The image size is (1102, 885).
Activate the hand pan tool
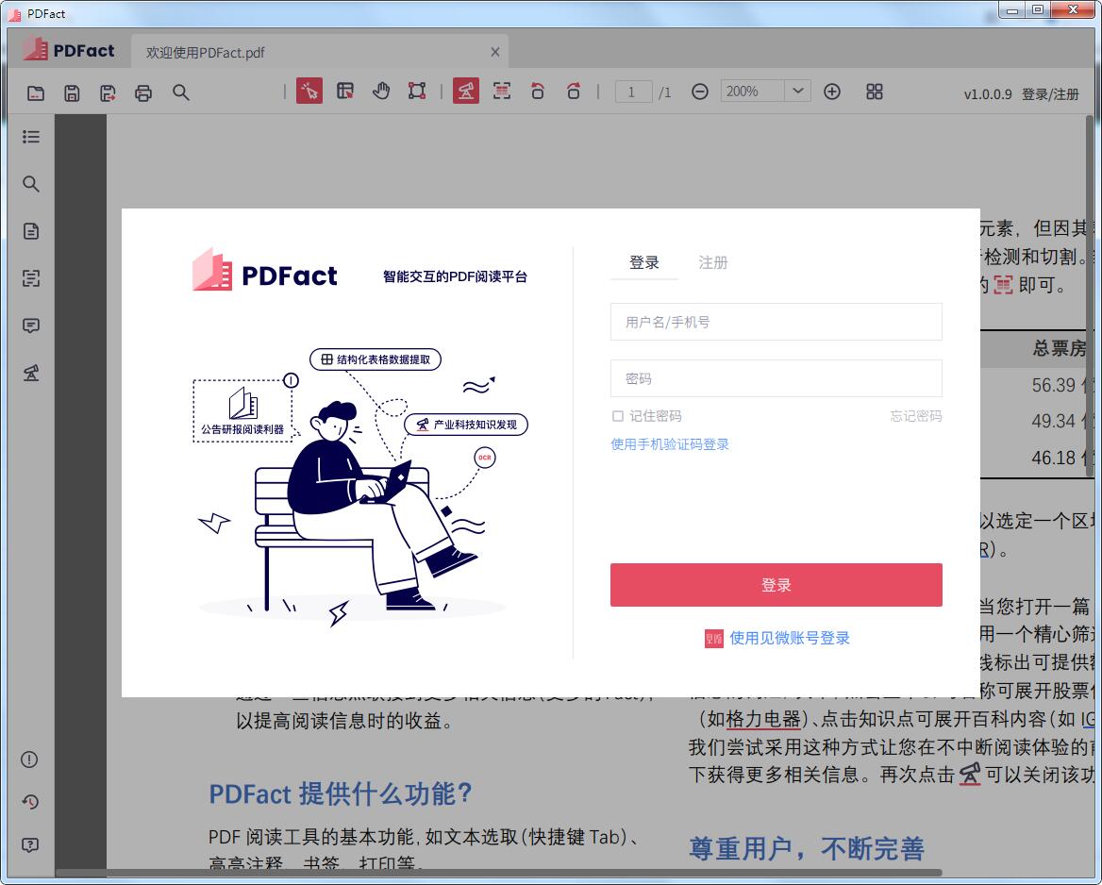coord(381,91)
